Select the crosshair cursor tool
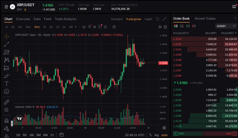 [7, 36]
